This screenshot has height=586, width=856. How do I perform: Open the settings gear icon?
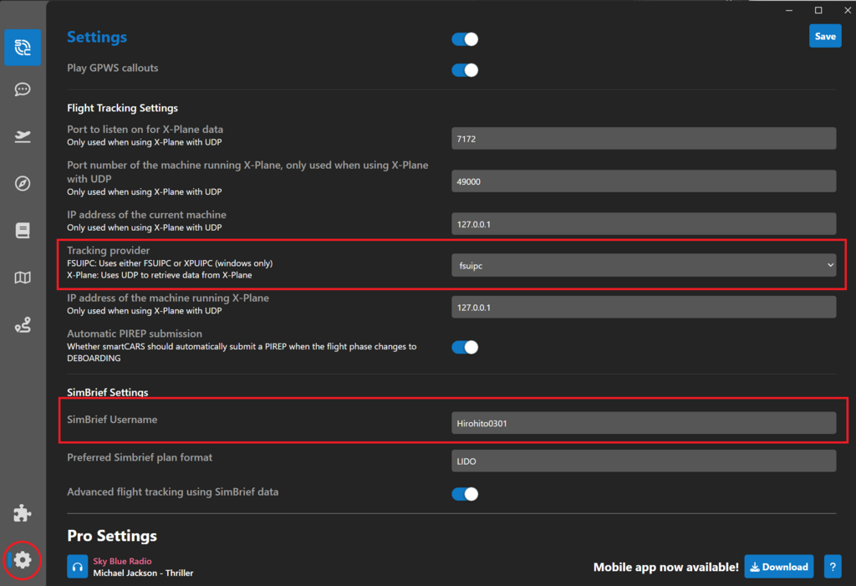click(x=23, y=560)
